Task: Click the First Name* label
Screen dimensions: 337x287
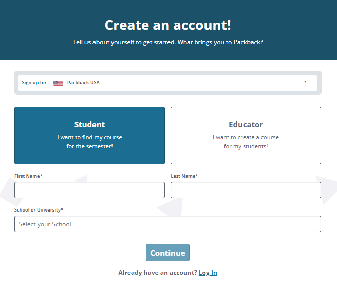Action: [28, 176]
